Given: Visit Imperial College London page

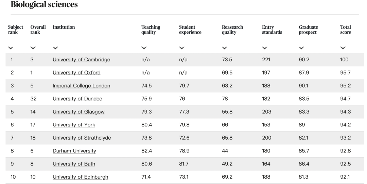Looking at the screenshot, I should click(81, 86).
